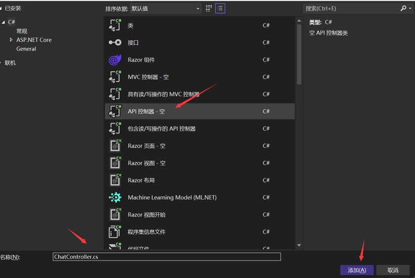
Task: Select the 联机 section
Action: [x=10, y=63]
